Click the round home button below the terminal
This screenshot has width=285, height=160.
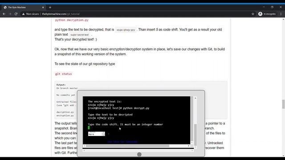139,154
